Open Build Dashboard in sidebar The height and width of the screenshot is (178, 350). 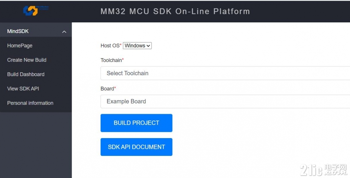point(26,74)
